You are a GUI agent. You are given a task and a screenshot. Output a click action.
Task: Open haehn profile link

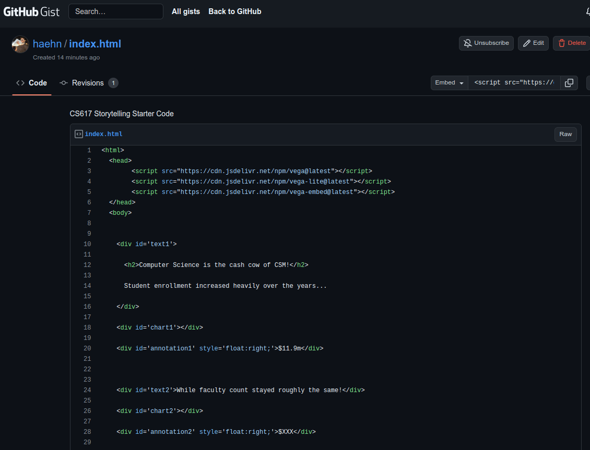[47, 44]
